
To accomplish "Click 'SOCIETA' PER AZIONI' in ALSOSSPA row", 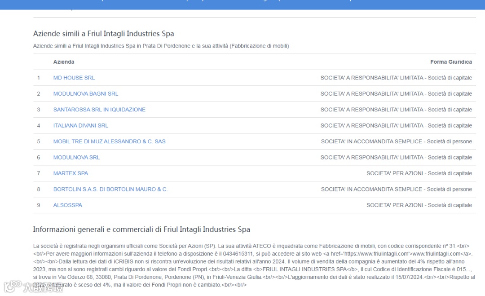I will (x=395, y=205).
